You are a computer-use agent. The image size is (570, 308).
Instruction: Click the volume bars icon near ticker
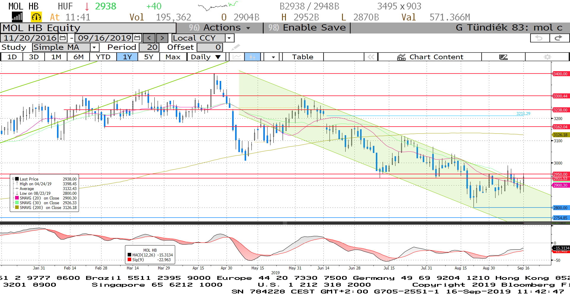[x=17, y=17]
